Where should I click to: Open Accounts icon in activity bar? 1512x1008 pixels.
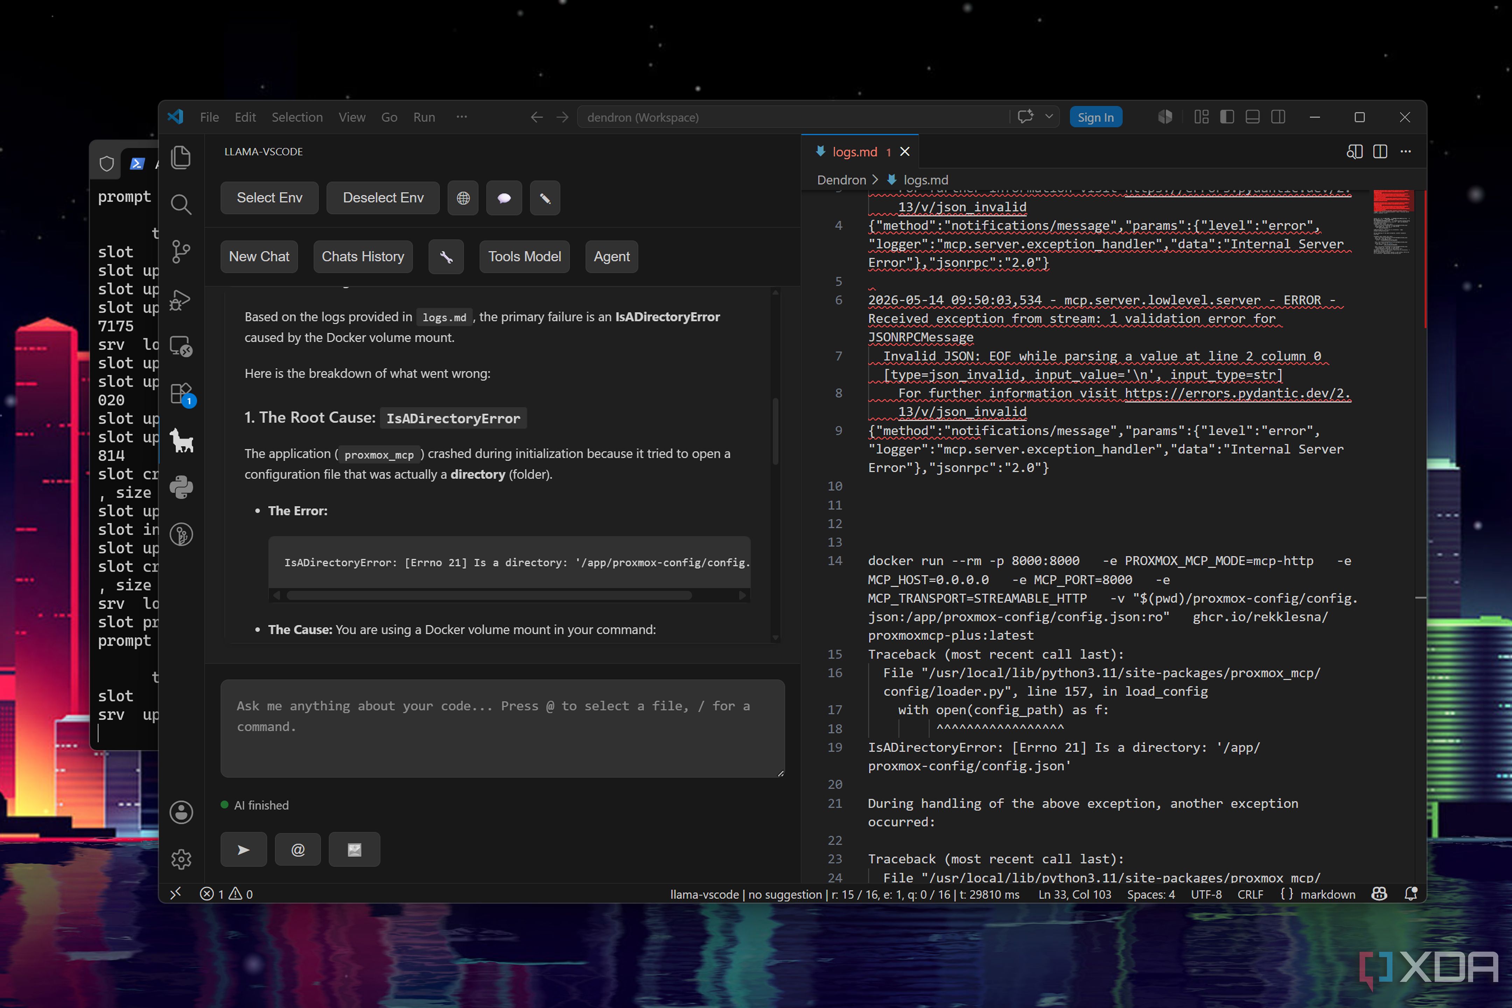[x=181, y=813]
